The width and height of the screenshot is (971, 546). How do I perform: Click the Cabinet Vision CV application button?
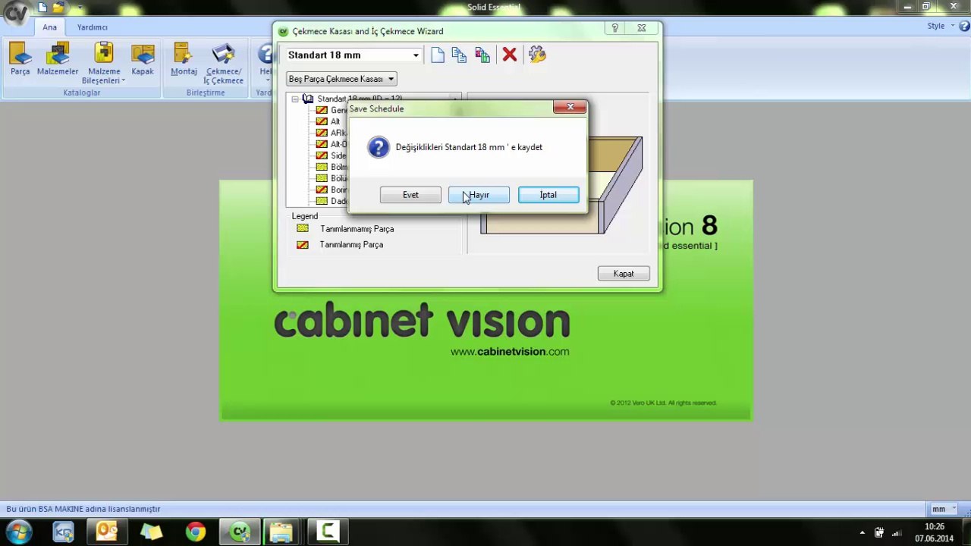click(x=15, y=13)
